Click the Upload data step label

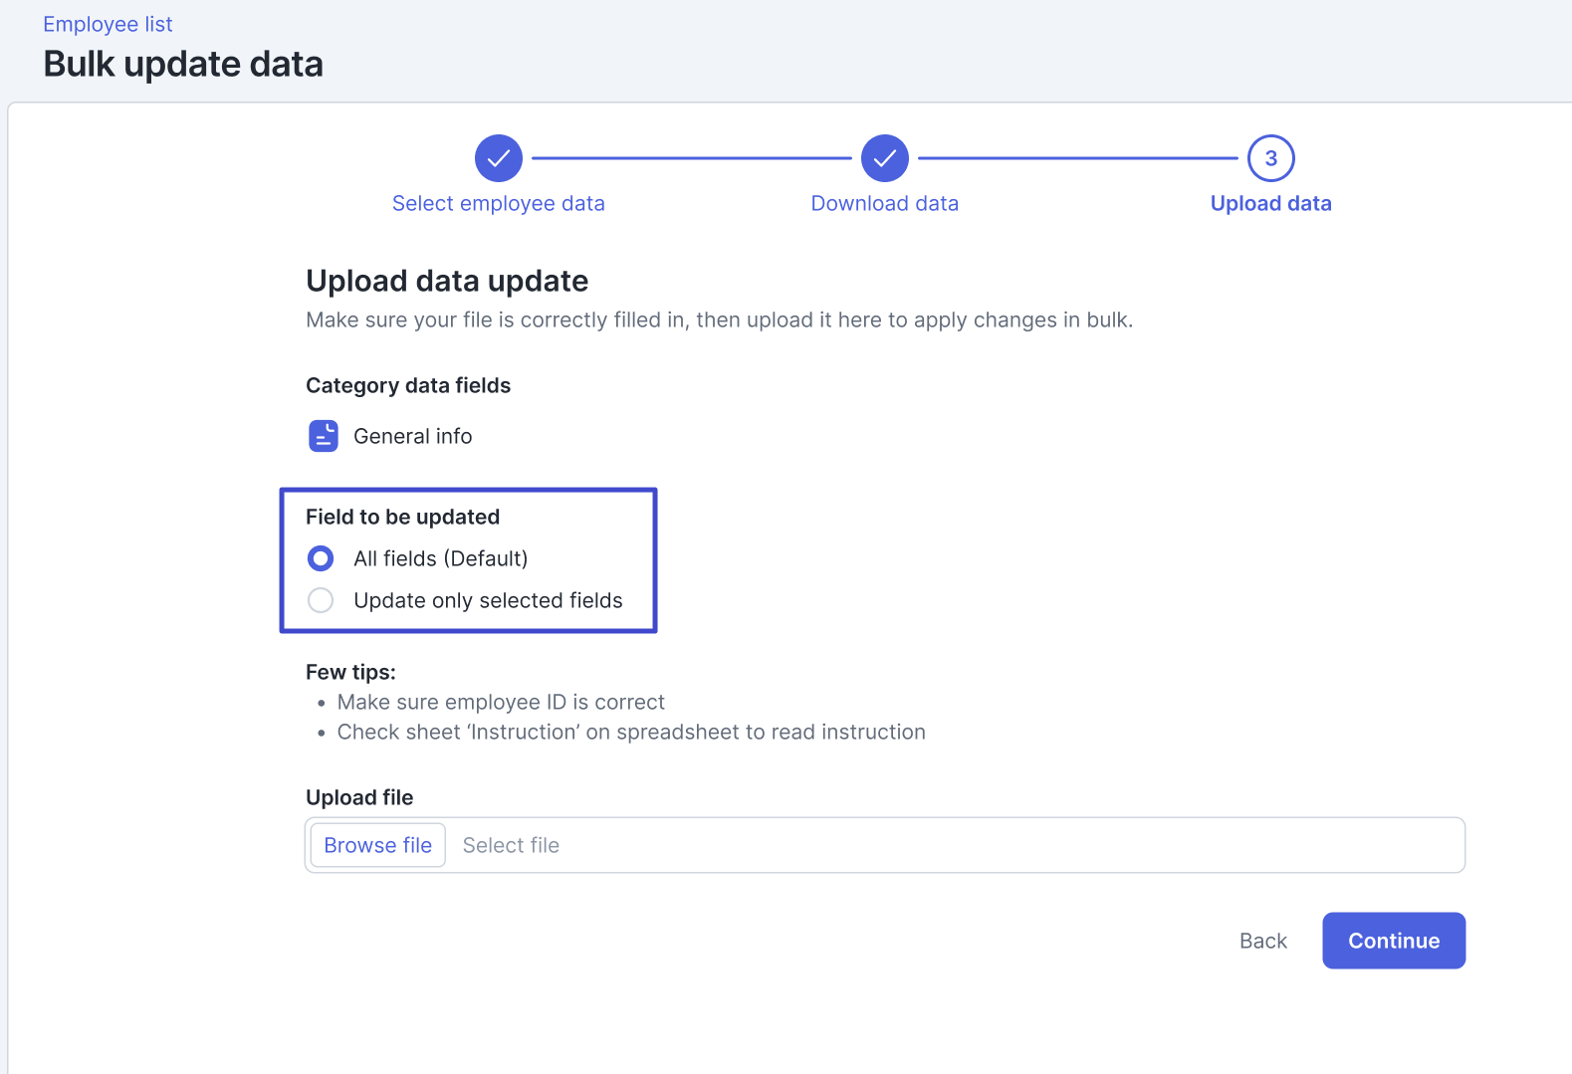pos(1270,203)
